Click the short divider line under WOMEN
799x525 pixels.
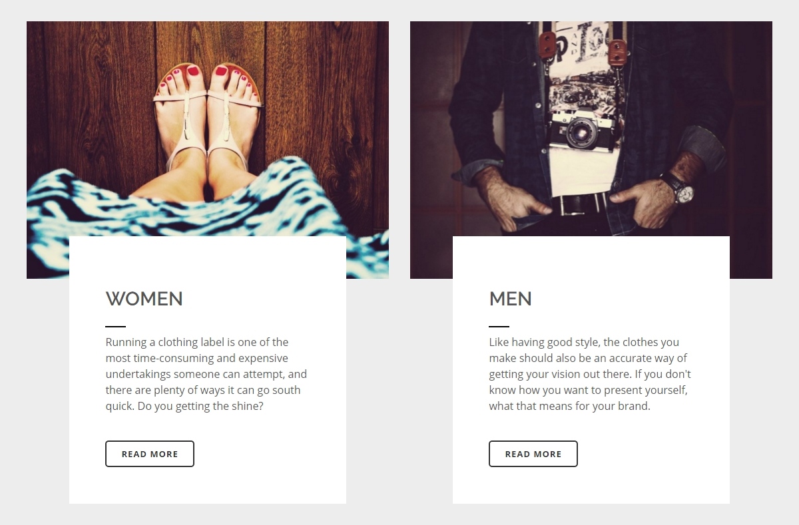115,327
